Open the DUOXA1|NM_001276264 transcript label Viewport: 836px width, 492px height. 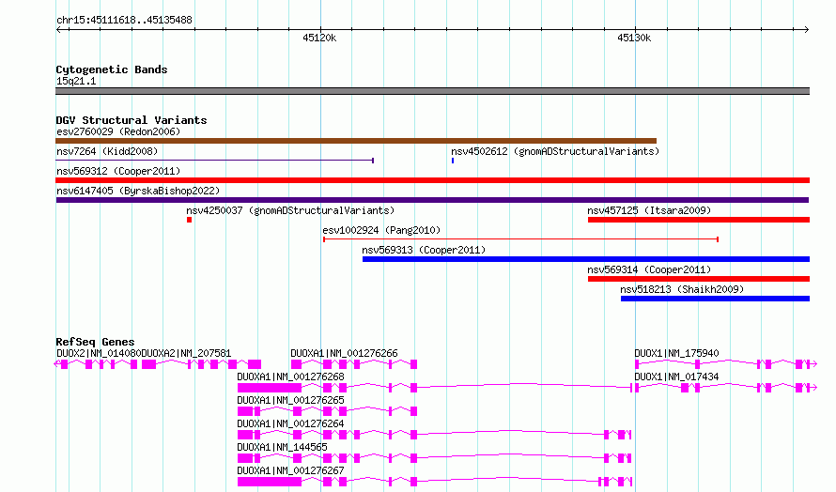point(290,423)
